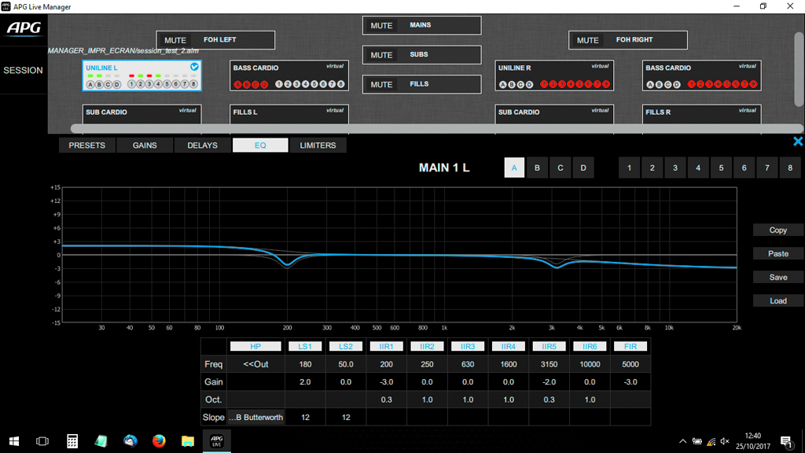Click the IIR5 gain value field
The width and height of the screenshot is (805, 453).
(x=551, y=381)
